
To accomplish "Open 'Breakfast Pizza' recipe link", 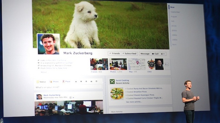I will coord(140,92).
